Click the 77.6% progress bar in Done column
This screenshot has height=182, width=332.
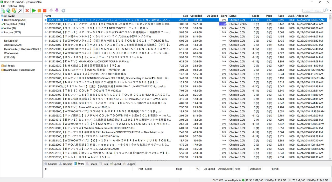[x=223, y=24]
